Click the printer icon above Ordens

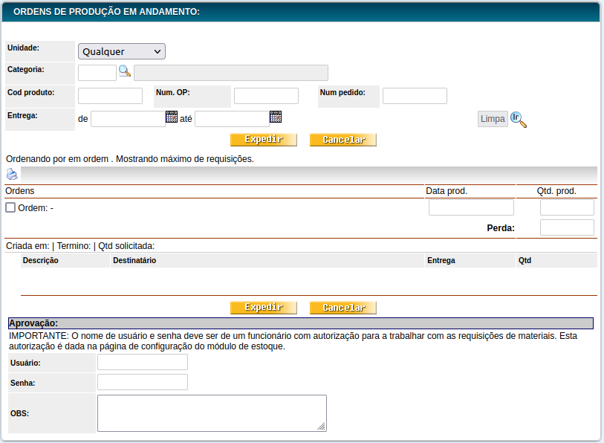[x=12, y=174]
